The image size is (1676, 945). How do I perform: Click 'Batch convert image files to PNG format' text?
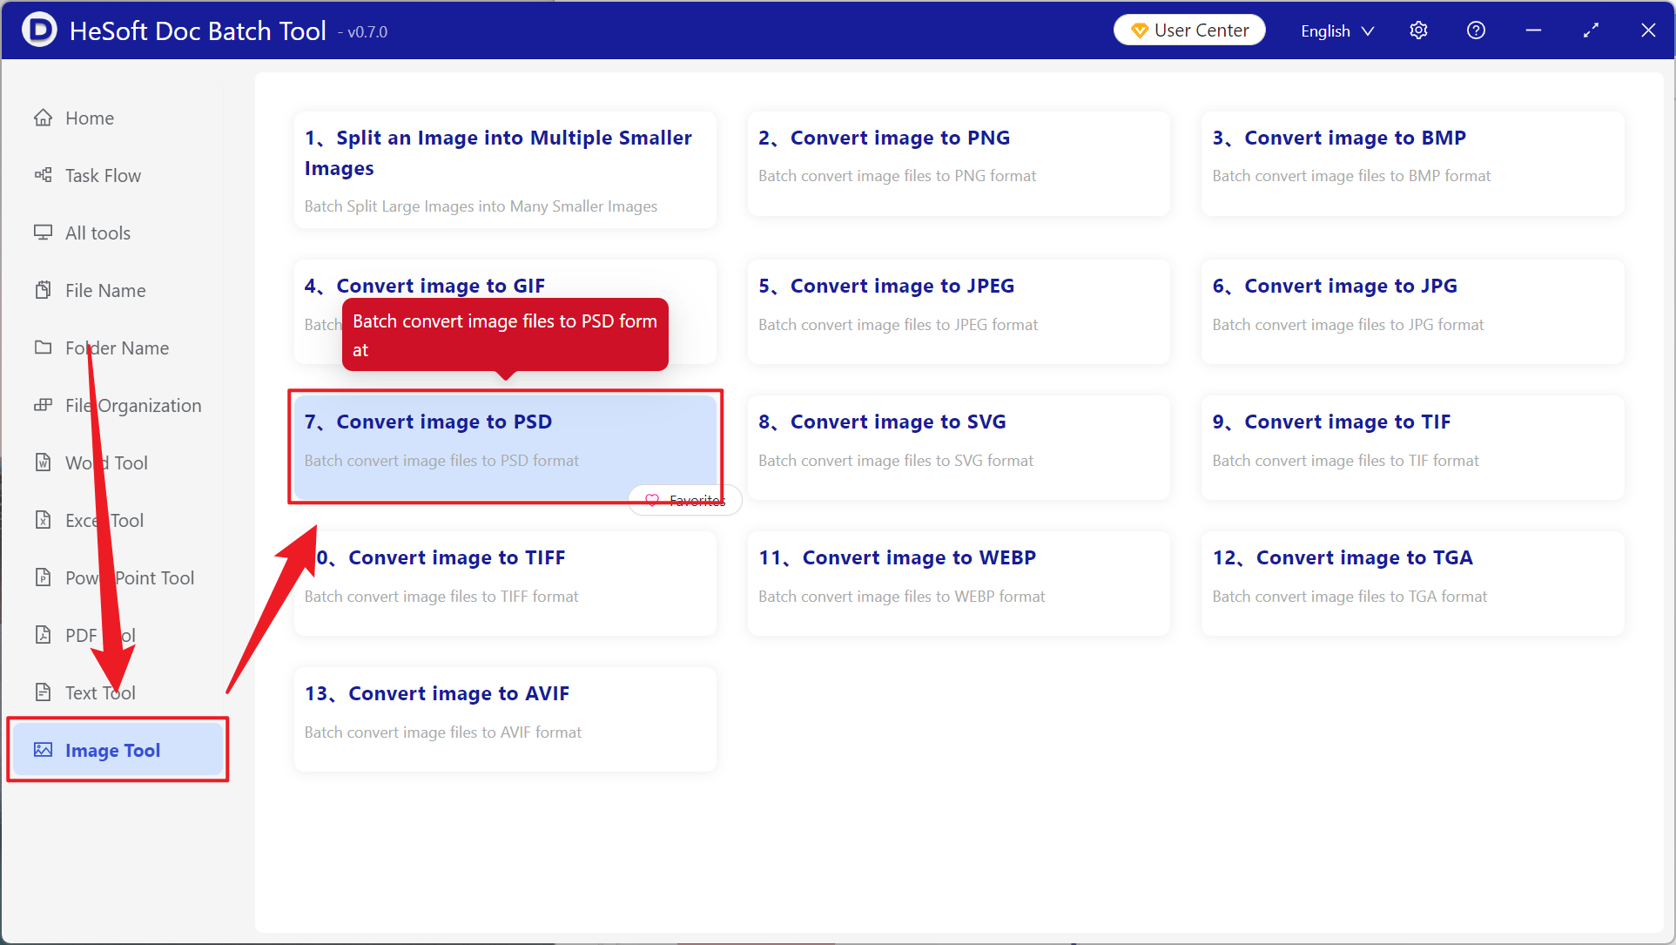coord(897,176)
